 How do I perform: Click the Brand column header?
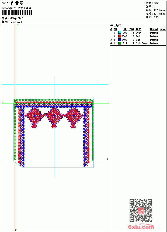point(154,29)
